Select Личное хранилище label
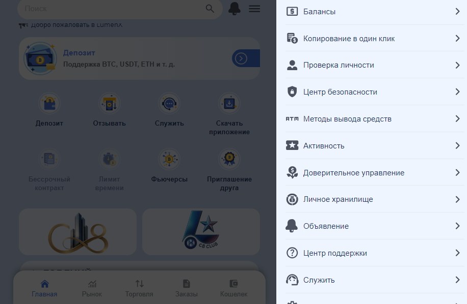This screenshot has height=304, width=467. coord(338,199)
